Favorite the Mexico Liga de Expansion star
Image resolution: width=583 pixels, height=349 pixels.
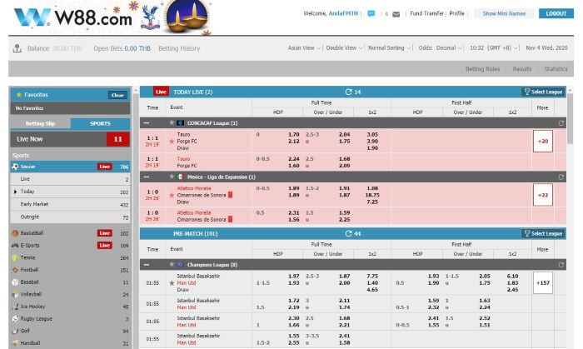tap(172, 177)
